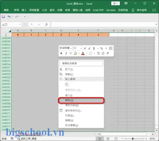Apply the Comma Style icon
This screenshot has height=141, width=159.
[106, 48]
